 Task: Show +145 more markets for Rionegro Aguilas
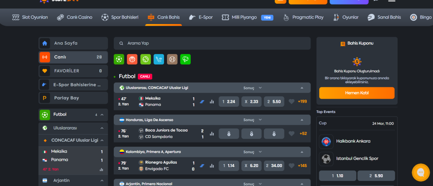(x=302, y=166)
